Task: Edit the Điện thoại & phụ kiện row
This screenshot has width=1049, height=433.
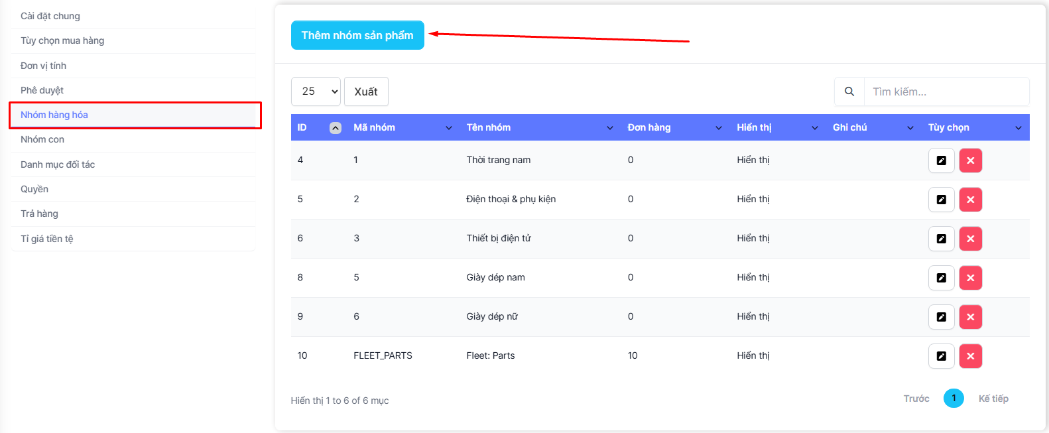Action: coord(941,200)
